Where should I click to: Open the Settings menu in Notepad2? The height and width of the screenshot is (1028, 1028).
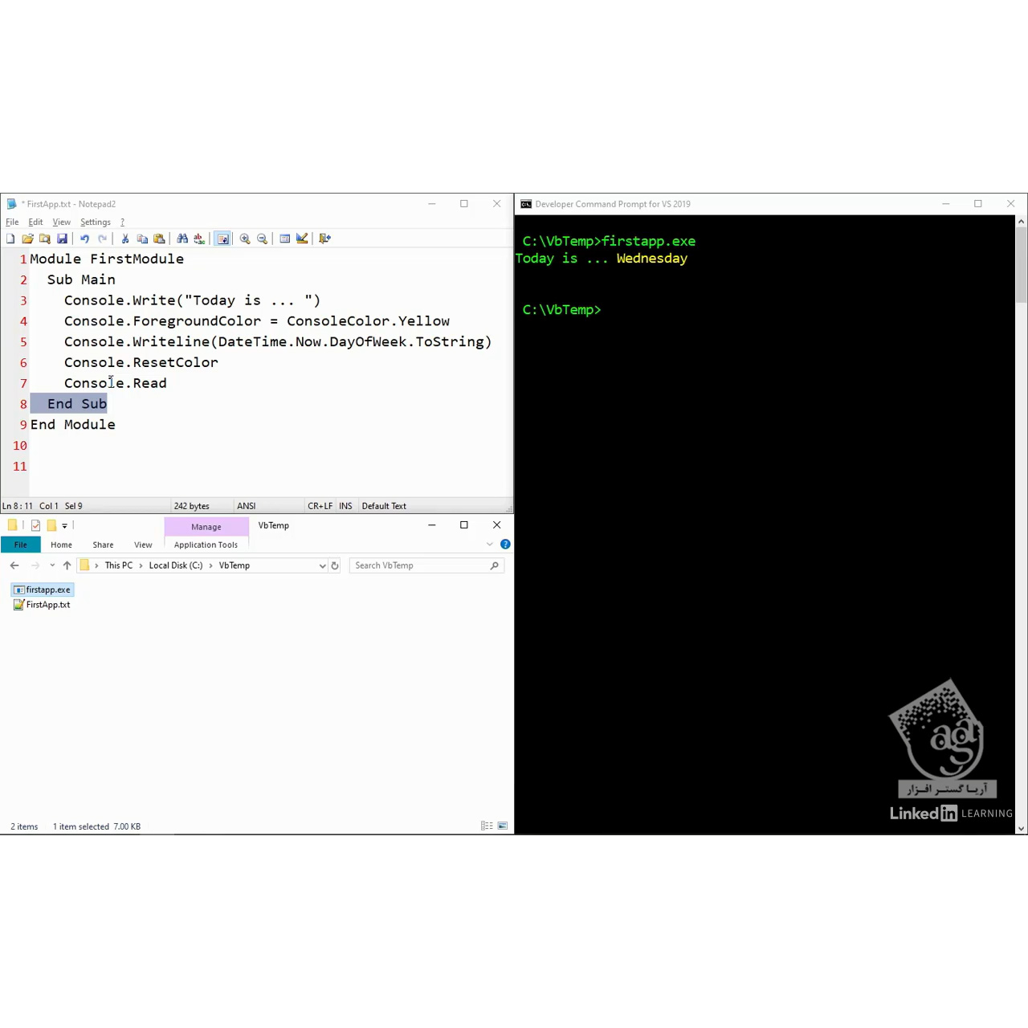tap(96, 222)
